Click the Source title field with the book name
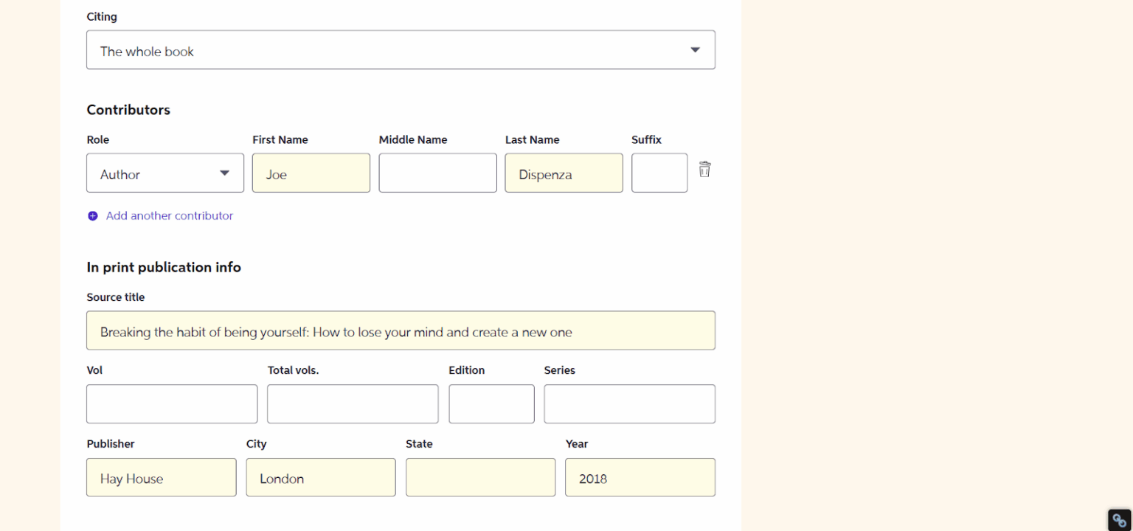1133x531 pixels. [x=401, y=331]
